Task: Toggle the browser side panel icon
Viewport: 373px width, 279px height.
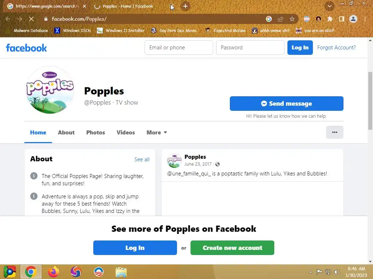Action: [x=342, y=19]
